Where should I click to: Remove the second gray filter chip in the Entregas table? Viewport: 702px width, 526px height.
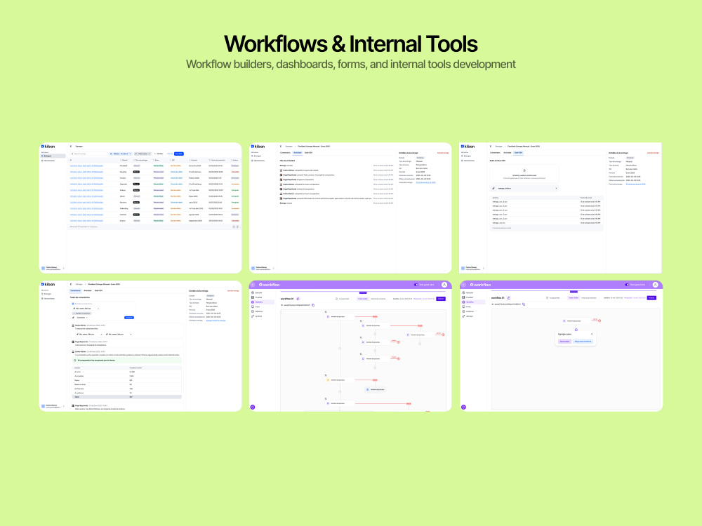point(135,154)
